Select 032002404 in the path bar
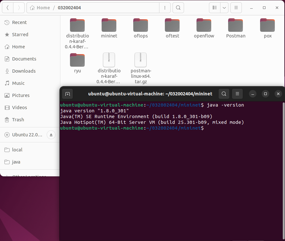Screen dimensions: 285x241 [x=69, y=8]
